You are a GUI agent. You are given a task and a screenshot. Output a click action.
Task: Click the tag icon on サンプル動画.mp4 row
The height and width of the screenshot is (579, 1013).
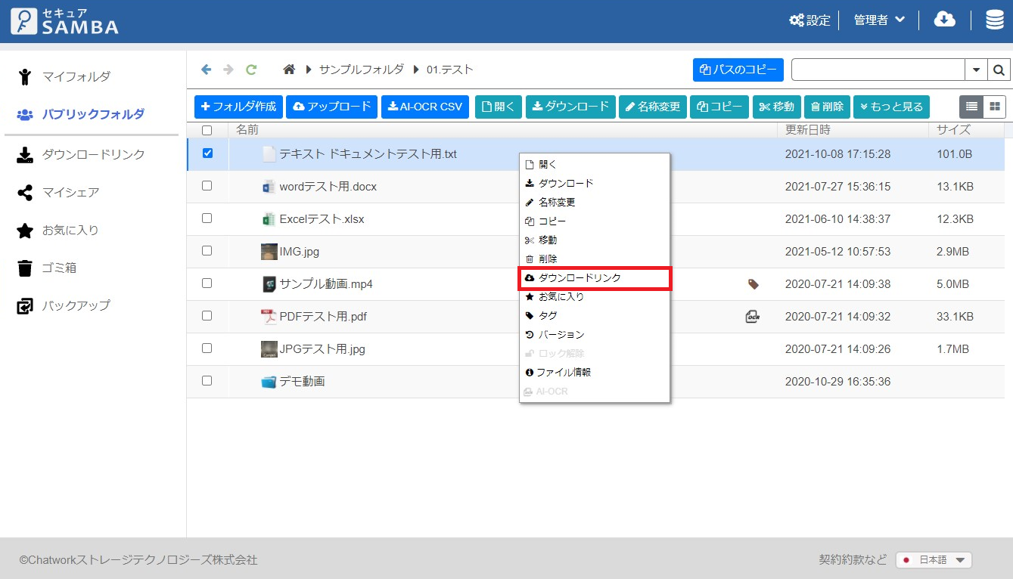pos(753,284)
